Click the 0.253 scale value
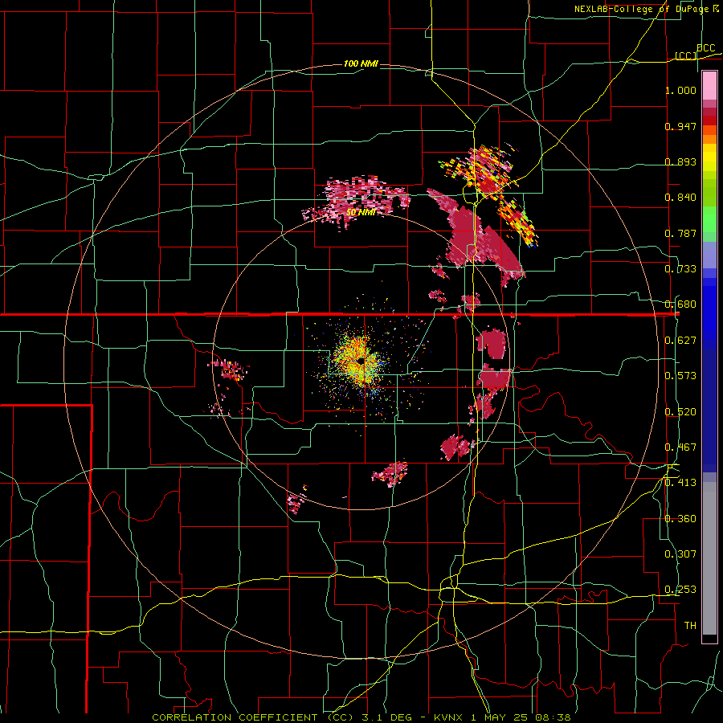 (680, 590)
